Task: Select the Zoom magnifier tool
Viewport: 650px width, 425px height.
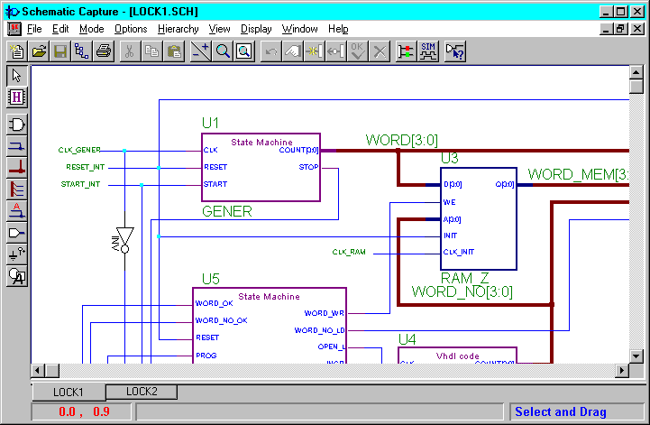Action: pyautogui.click(x=222, y=51)
